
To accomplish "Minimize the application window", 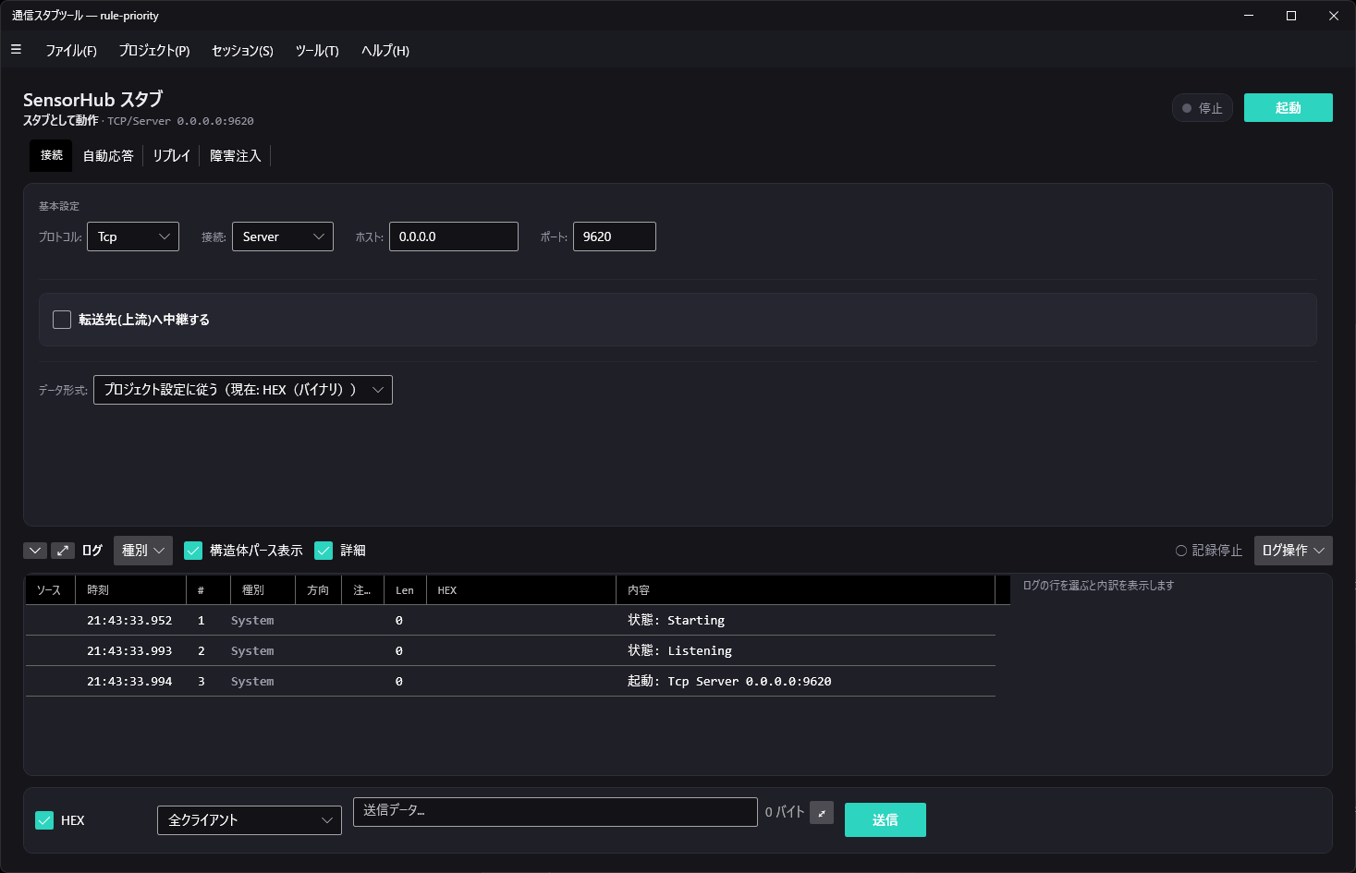I will (1249, 16).
